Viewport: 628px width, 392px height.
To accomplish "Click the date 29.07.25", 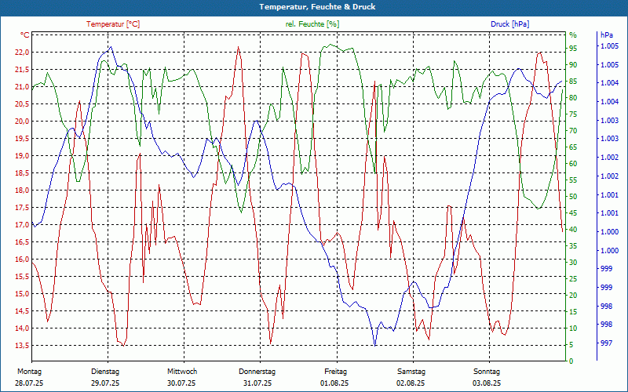I will pos(105,383).
